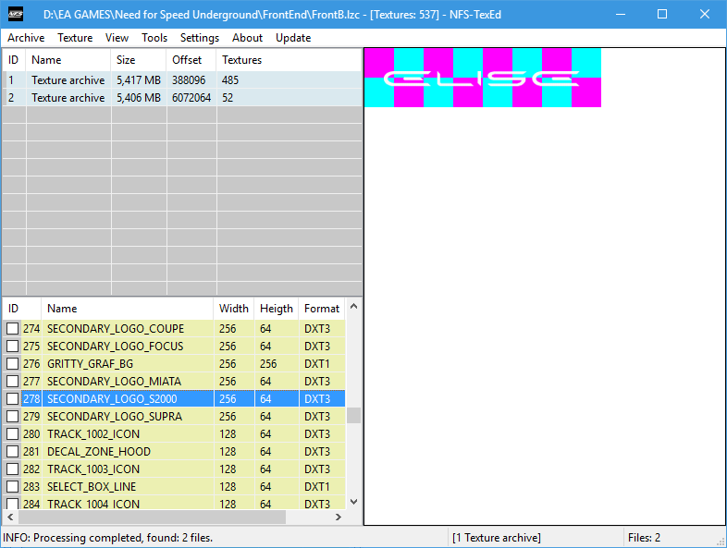727x548 pixels.
Task: Click the Update menu item
Action: point(293,38)
